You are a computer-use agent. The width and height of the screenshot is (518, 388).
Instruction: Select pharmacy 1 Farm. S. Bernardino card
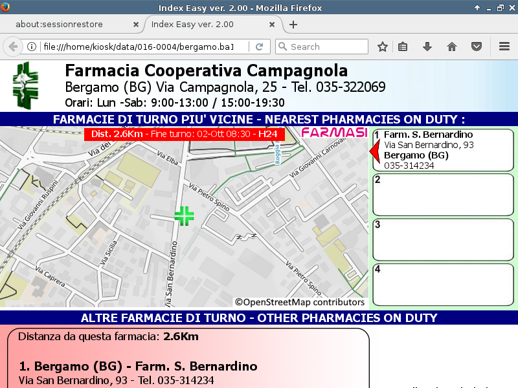443,150
